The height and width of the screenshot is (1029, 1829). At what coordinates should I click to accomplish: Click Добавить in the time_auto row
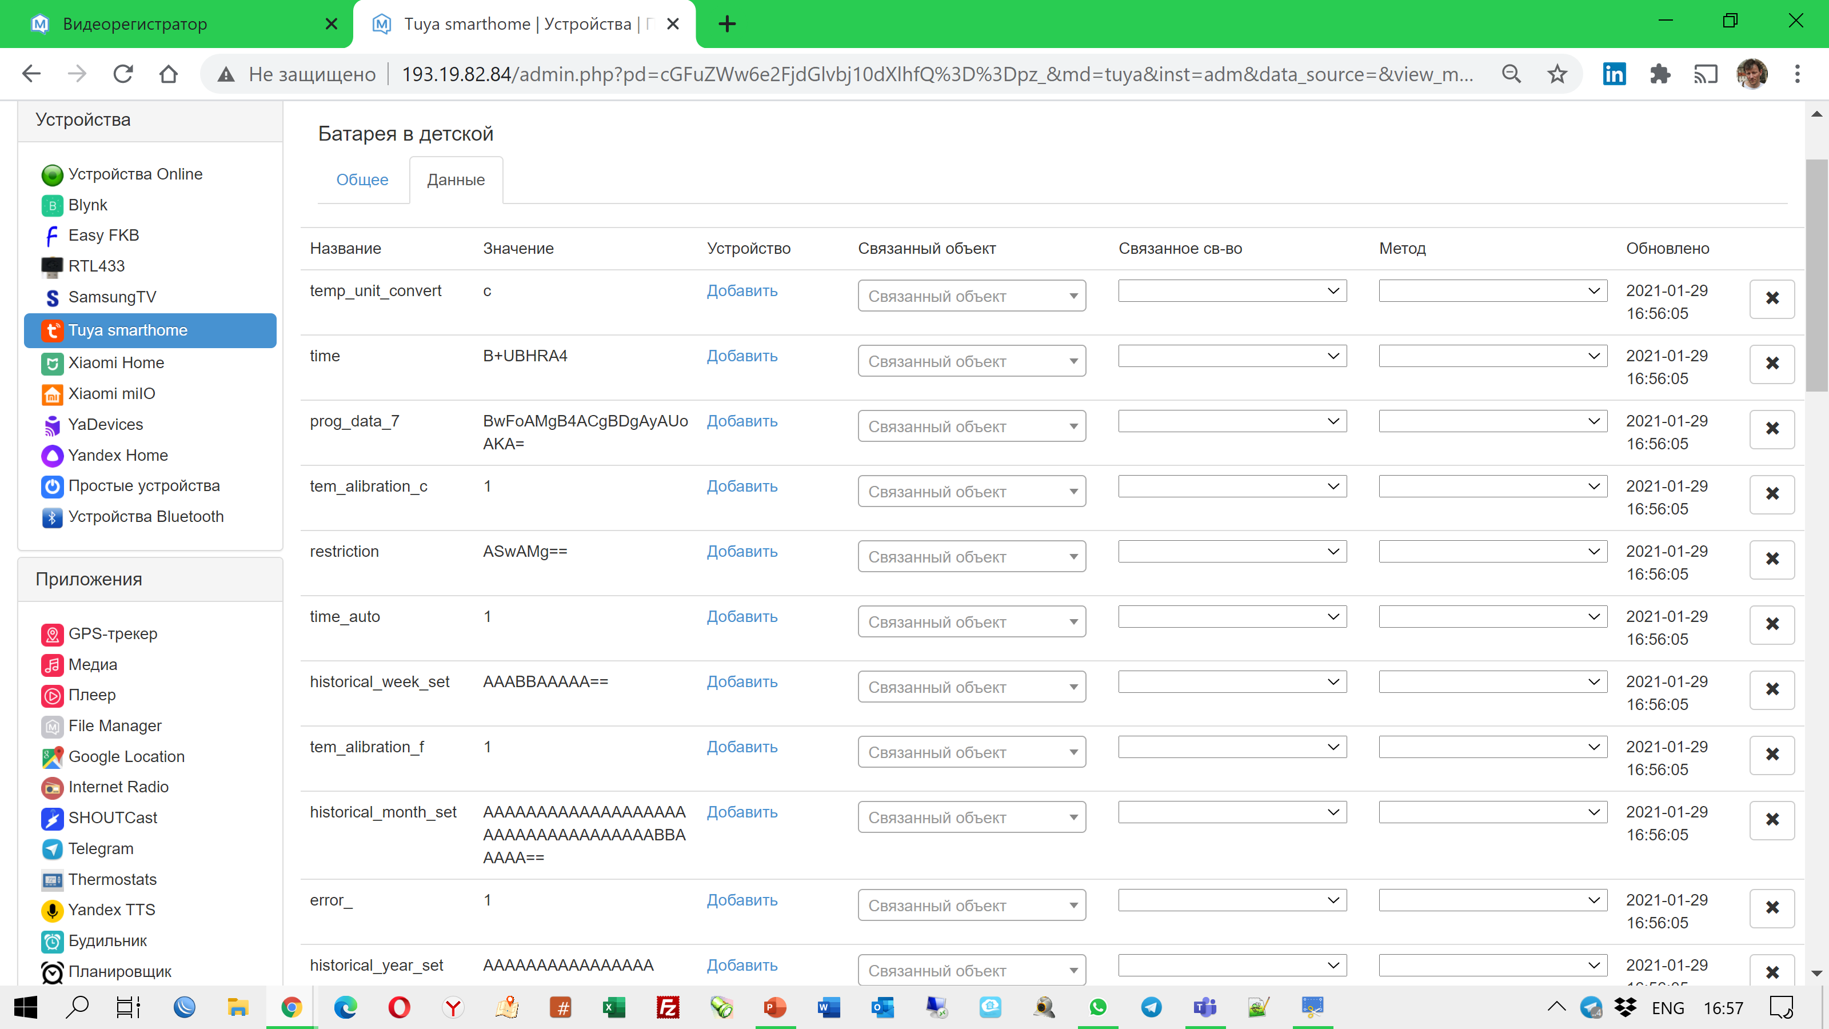(x=741, y=616)
